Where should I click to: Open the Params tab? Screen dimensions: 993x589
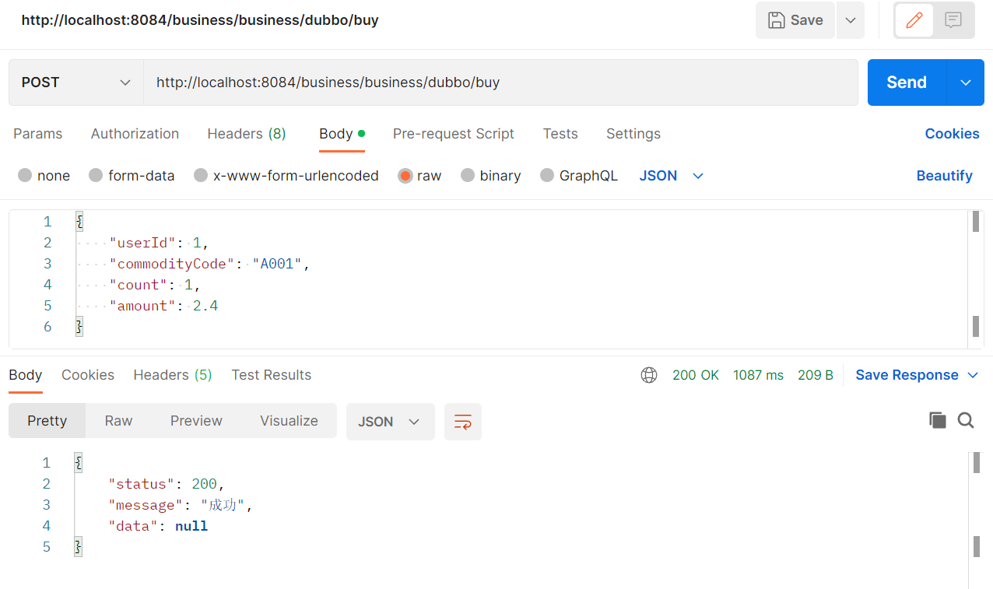pyautogui.click(x=38, y=134)
